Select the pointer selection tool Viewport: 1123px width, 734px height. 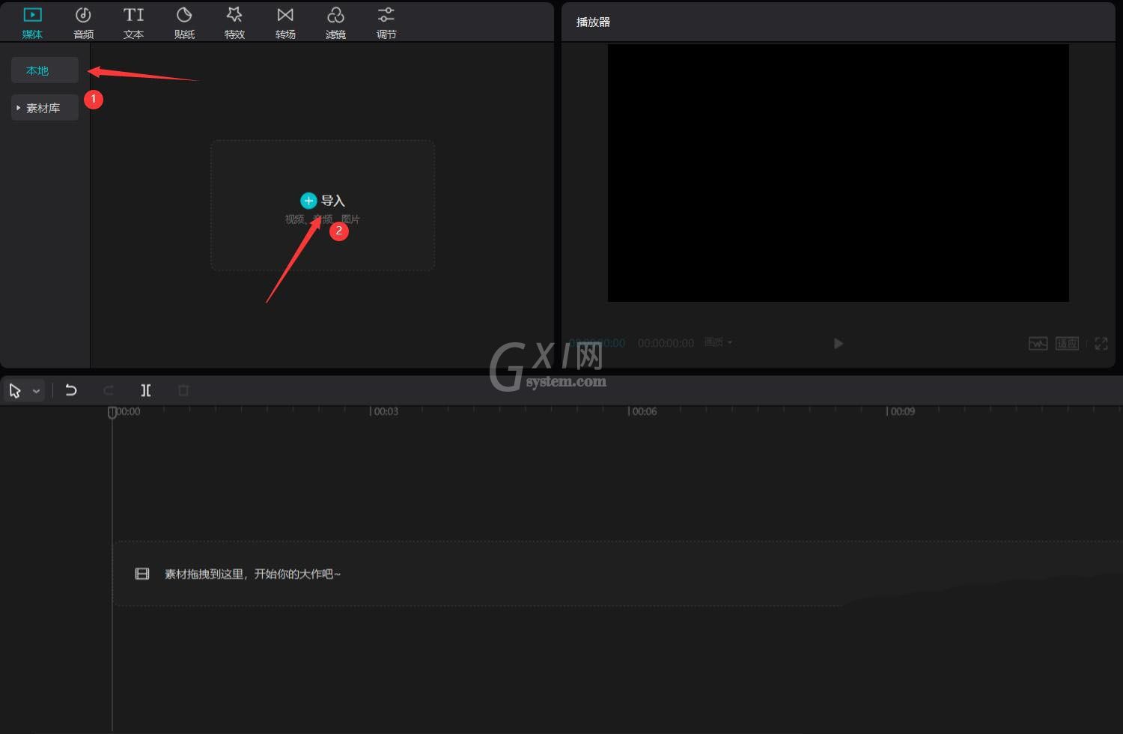pos(15,390)
